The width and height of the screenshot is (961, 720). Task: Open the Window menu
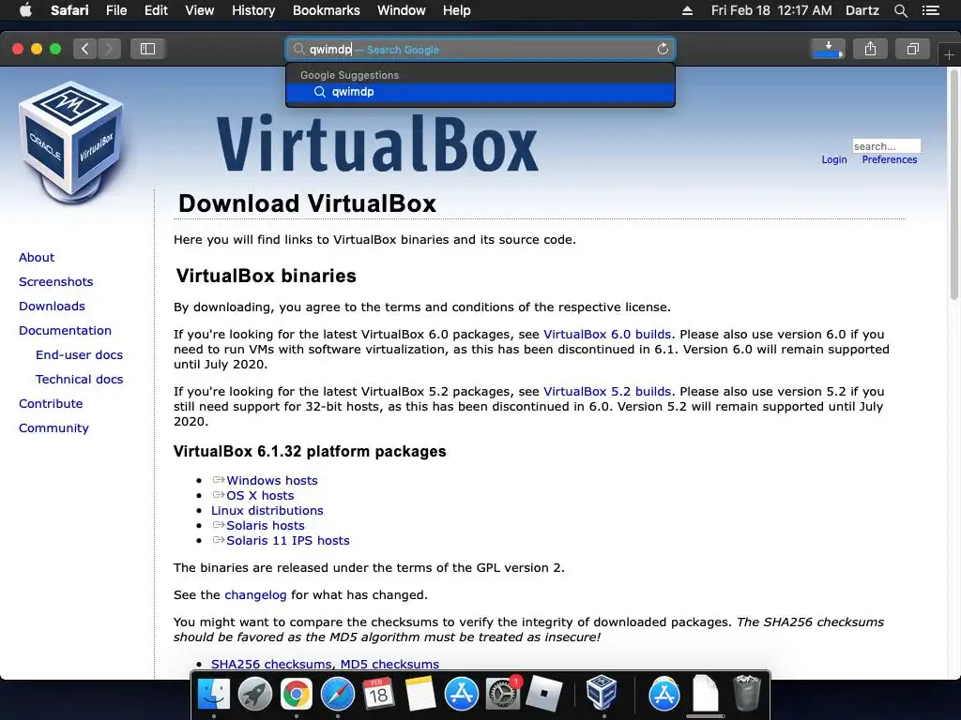402,10
